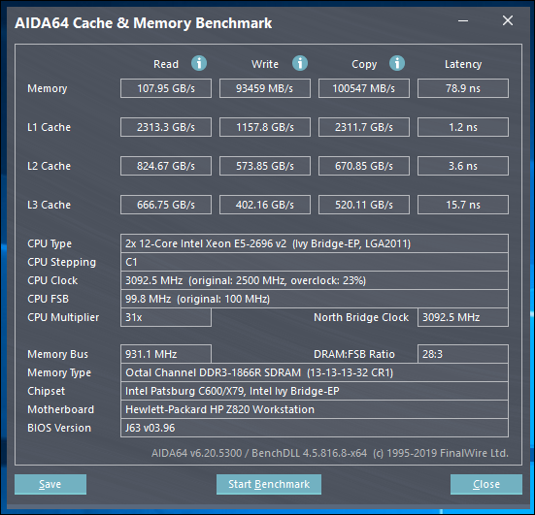Viewport: 535px width, 515px height.
Task: Select L3 Cache read 666.75 GB/s
Action: point(166,205)
